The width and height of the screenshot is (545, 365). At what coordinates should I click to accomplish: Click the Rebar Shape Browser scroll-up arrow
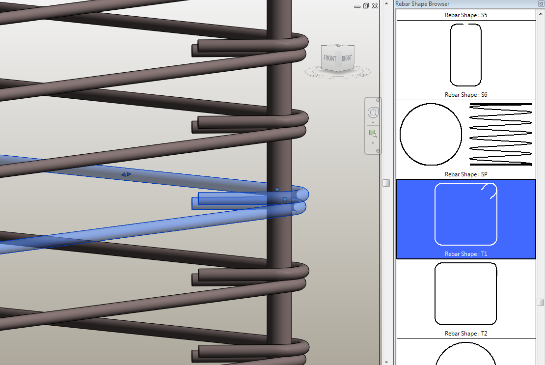pos(541,14)
